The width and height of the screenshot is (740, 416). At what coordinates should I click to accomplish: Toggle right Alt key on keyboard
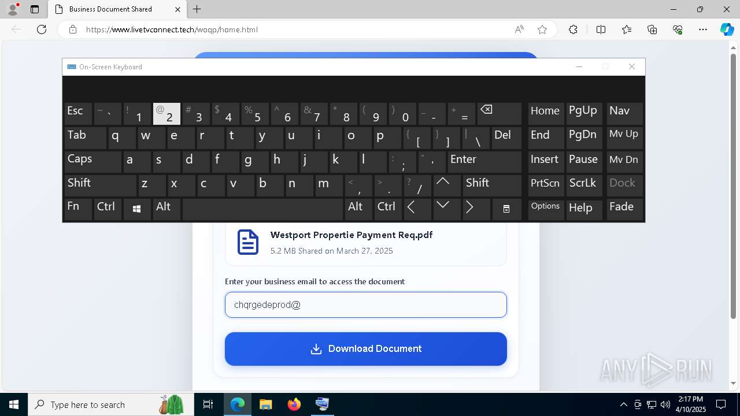(x=358, y=209)
